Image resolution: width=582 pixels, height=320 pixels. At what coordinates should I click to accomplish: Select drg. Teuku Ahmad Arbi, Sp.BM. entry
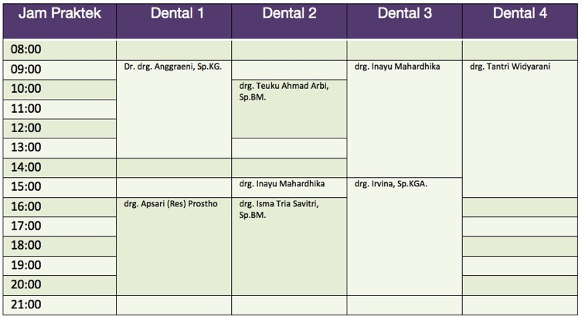point(284,91)
